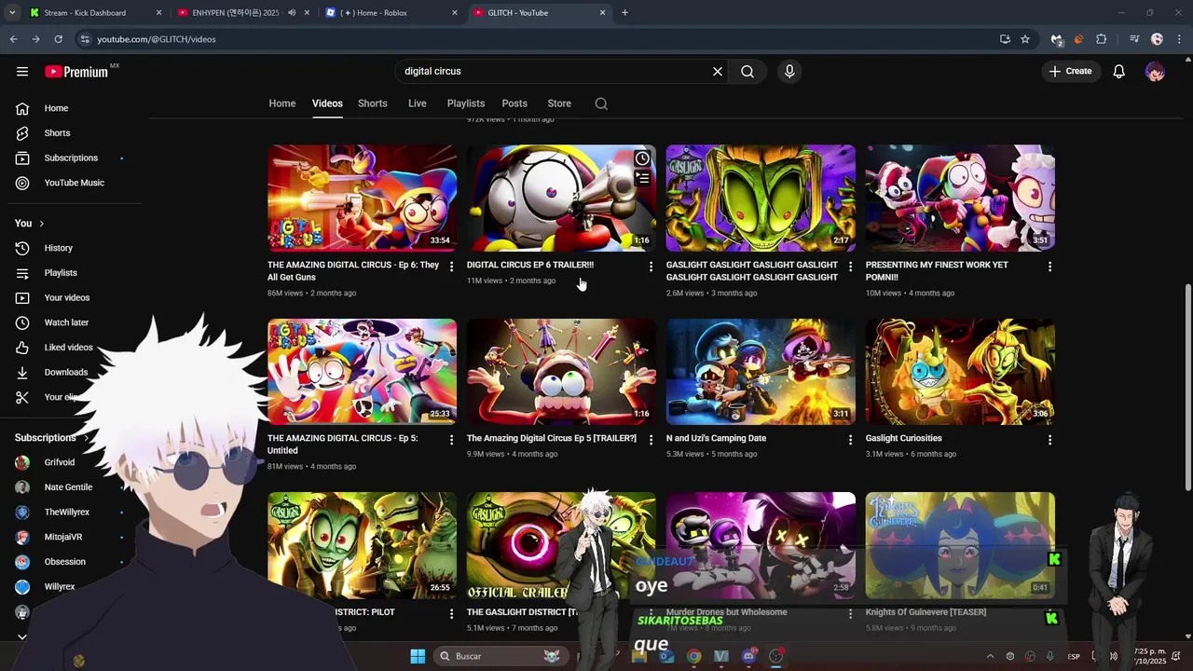Screen dimensions: 1193x671
Task: Open options for GASLIGHT GASLIGHT video
Action: [x=850, y=267]
